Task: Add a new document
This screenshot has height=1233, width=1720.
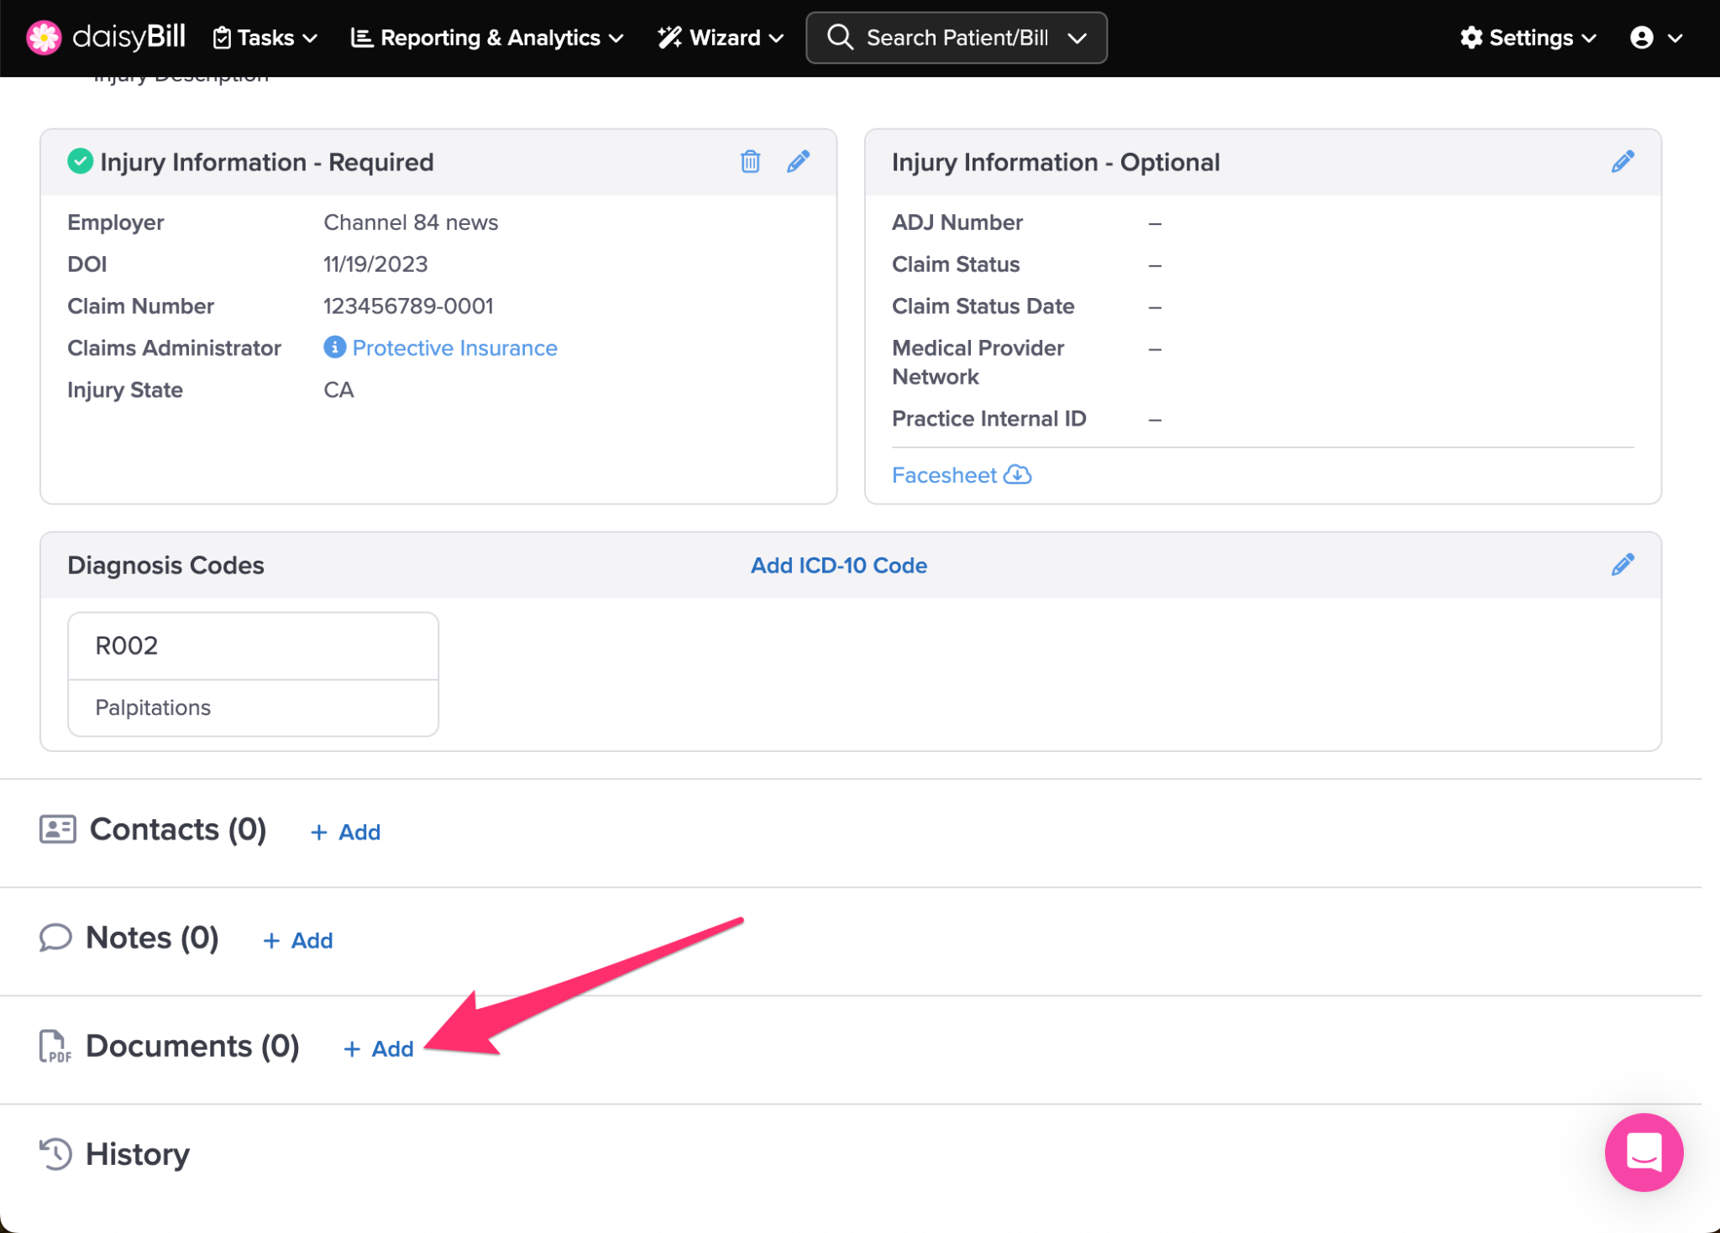Action: click(x=379, y=1048)
